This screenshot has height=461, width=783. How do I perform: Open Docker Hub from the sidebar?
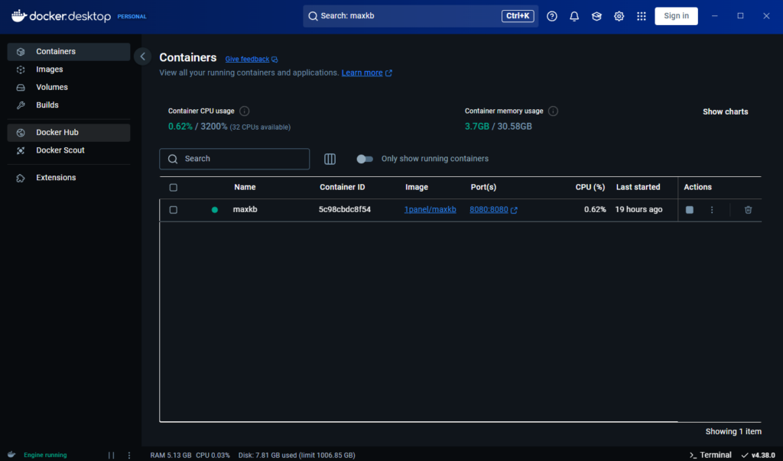68,133
